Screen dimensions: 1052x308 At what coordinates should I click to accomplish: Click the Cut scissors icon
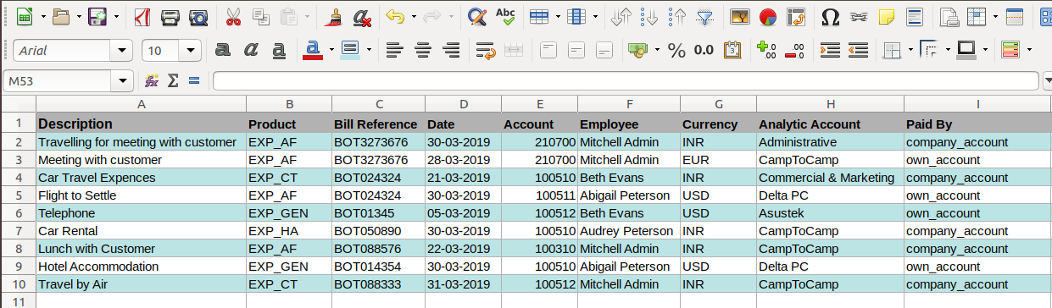tap(232, 16)
